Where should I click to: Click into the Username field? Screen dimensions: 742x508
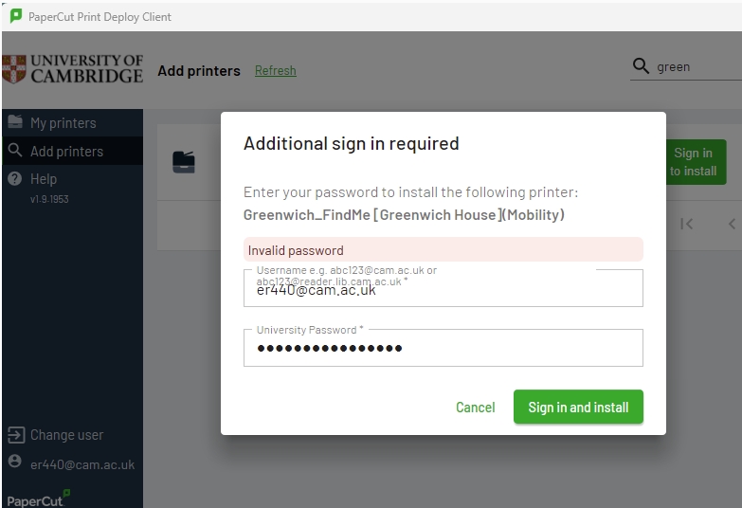pos(443,291)
